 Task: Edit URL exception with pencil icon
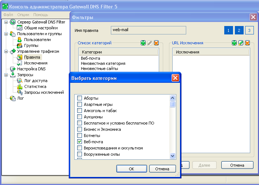click(241, 43)
